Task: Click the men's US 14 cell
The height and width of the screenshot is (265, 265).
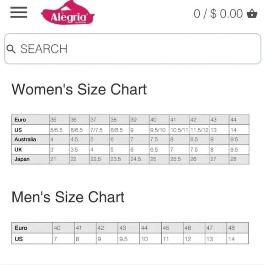Action: click(x=238, y=239)
